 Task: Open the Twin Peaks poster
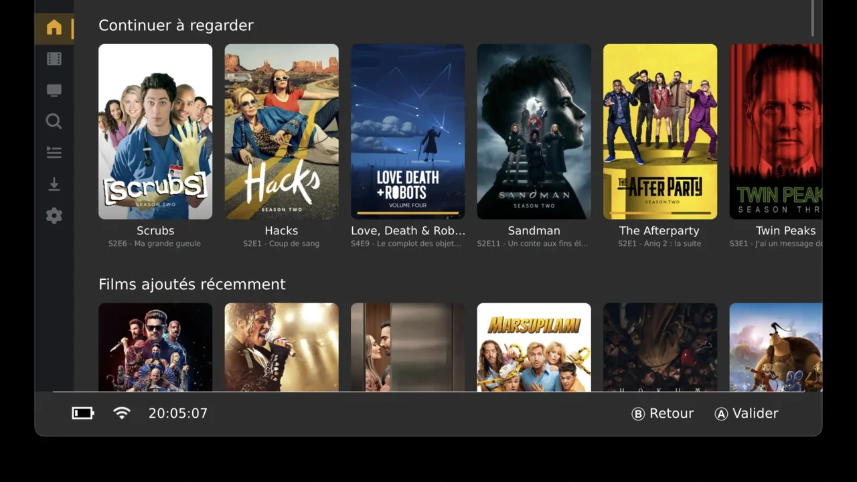point(776,132)
